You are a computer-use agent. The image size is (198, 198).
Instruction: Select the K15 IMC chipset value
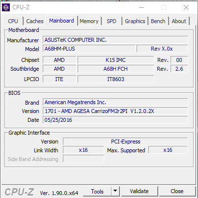click(116, 60)
